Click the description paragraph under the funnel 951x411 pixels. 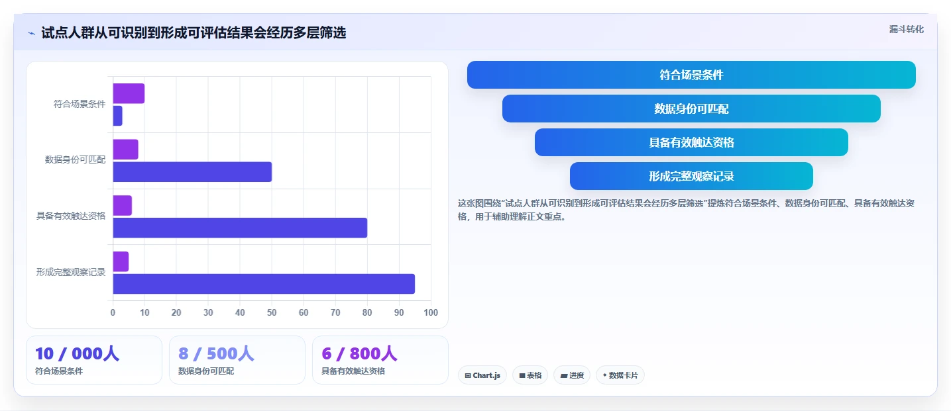pyautogui.click(x=687, y=210)
